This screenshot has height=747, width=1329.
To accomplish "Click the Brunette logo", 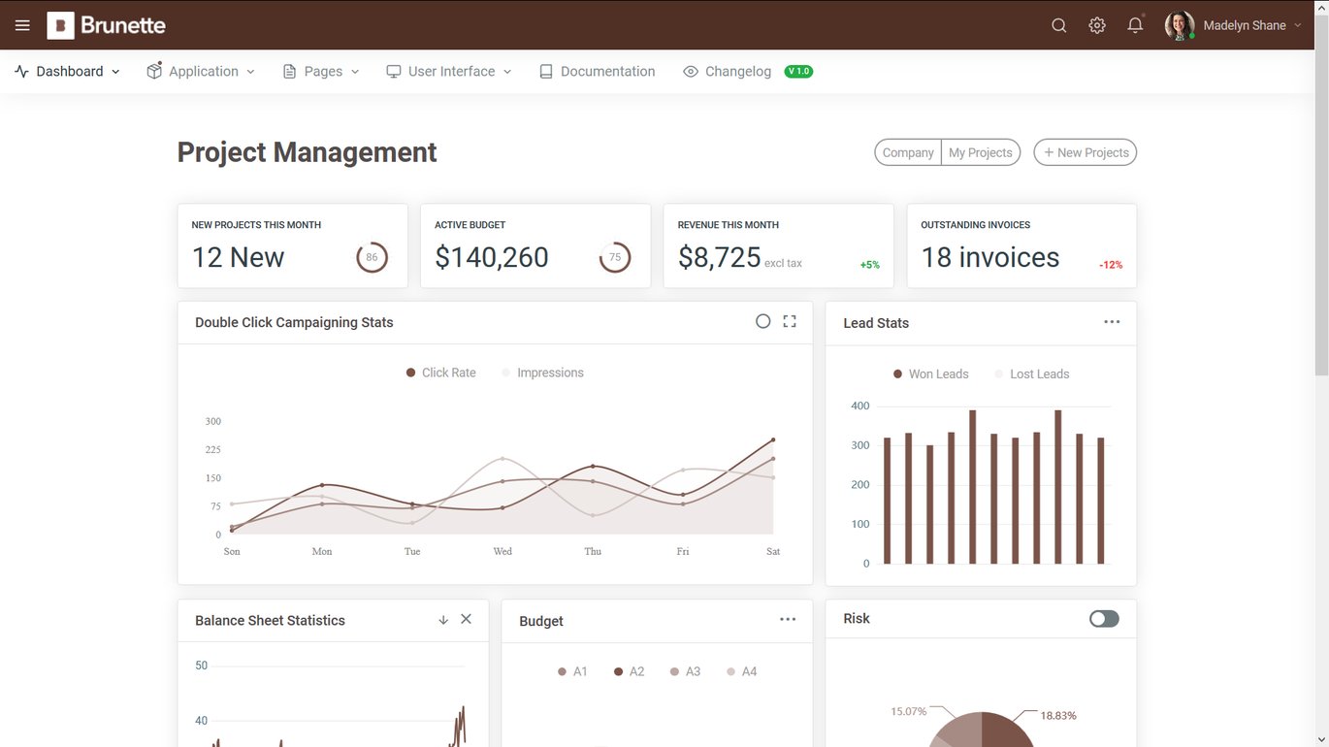I will [x=107, y=25].
